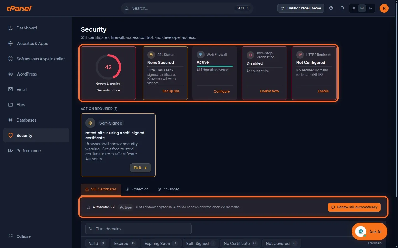Open the Email envelope icon

coord(11,89)
